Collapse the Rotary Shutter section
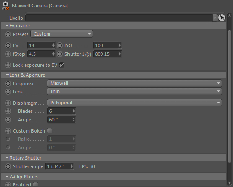233x187 pixels. tap(7, 158)
